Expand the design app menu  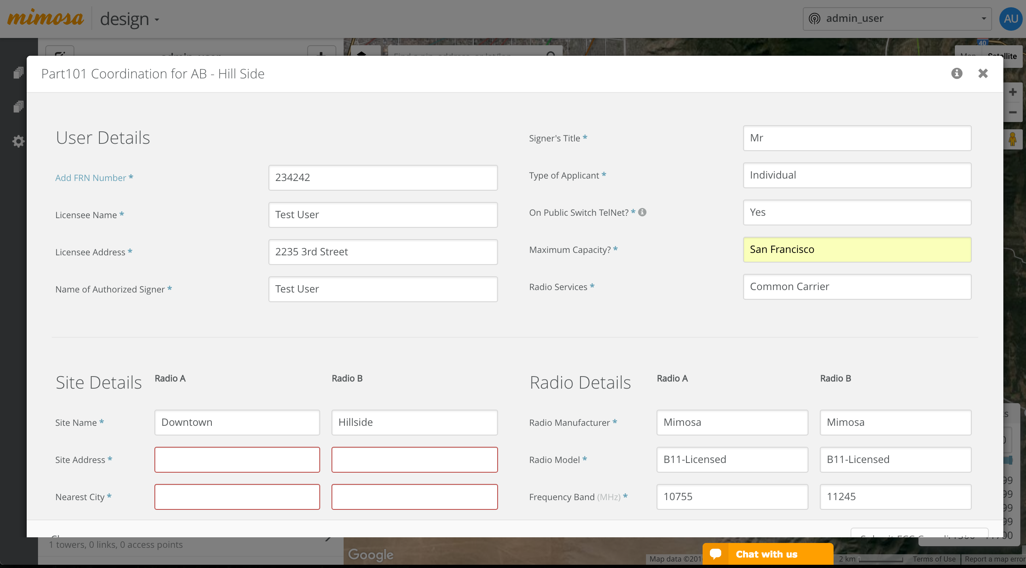(129, 19)
